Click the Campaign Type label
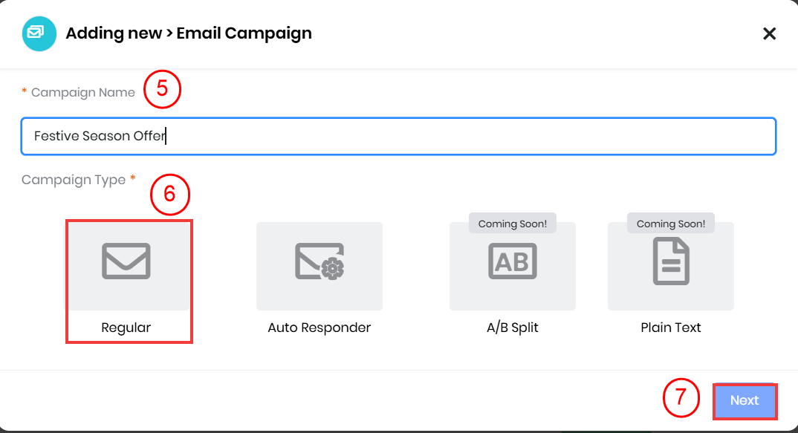 point(74,180)
